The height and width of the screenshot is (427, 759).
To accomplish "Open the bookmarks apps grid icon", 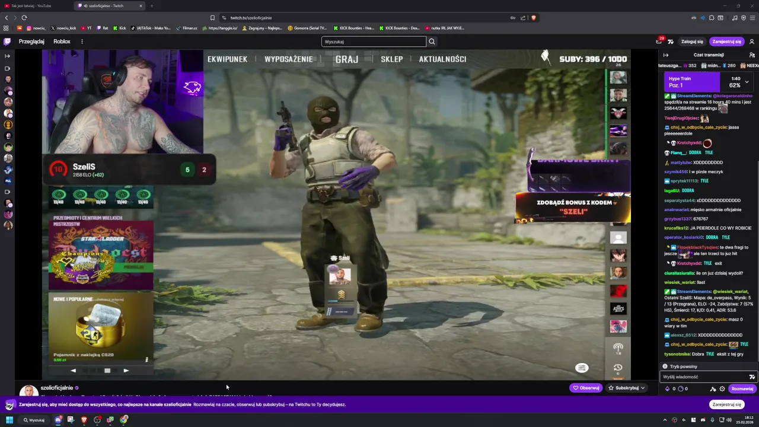I will point(6,28).
